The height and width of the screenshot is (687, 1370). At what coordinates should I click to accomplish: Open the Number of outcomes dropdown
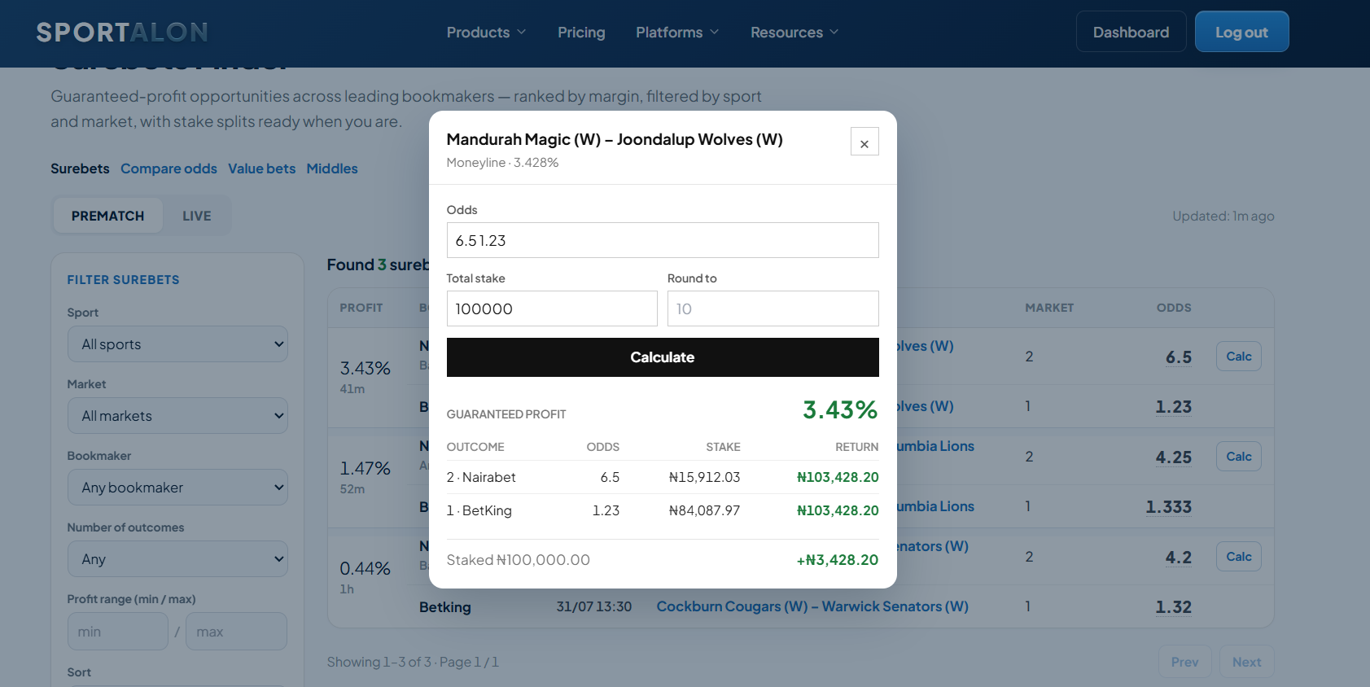pos(177,559)
